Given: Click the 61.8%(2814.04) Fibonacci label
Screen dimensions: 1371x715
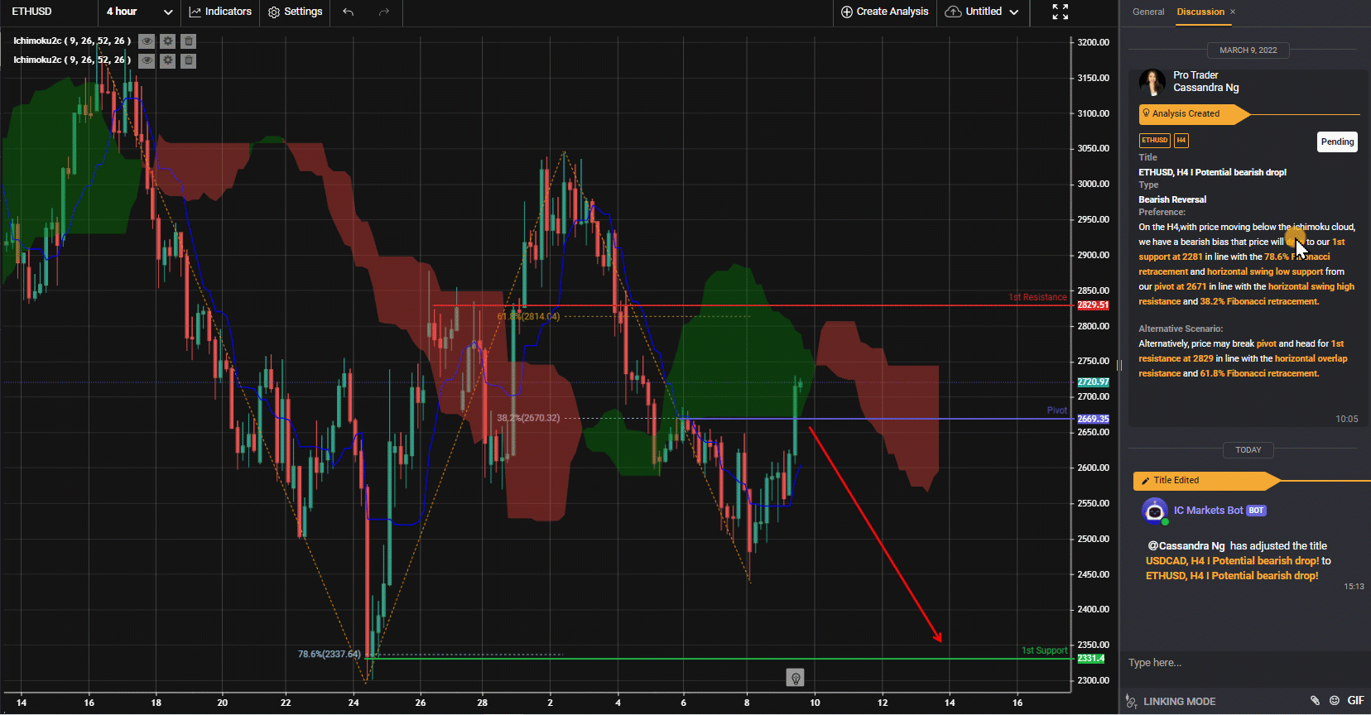Looking at the screenshot, I should [x=528, y=316].
